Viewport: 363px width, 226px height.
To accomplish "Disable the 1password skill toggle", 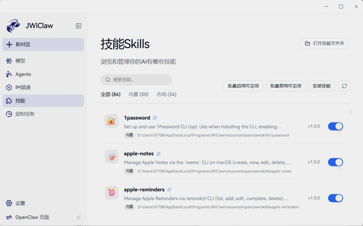I will point(335,126).
